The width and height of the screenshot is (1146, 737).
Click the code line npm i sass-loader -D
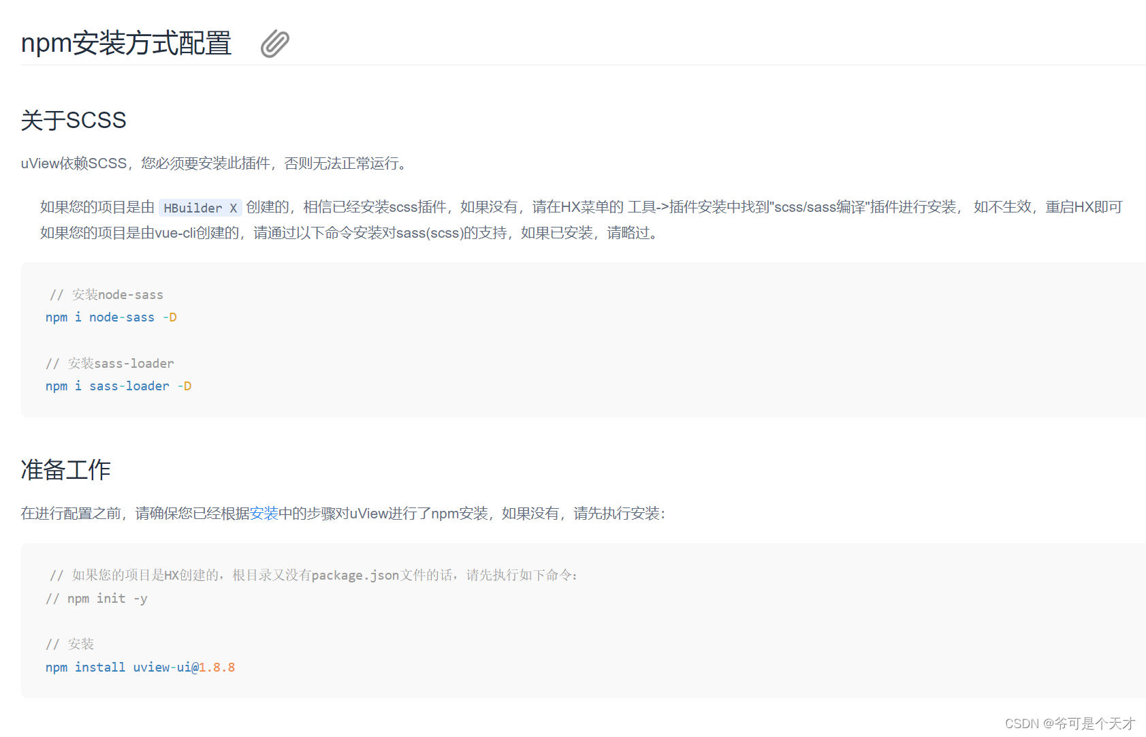click(x=118, y=386)
